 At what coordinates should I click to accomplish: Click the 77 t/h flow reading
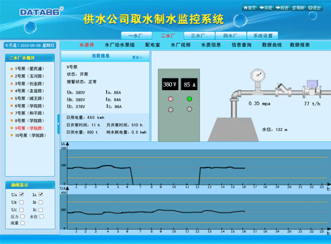(x=312, y=104)
